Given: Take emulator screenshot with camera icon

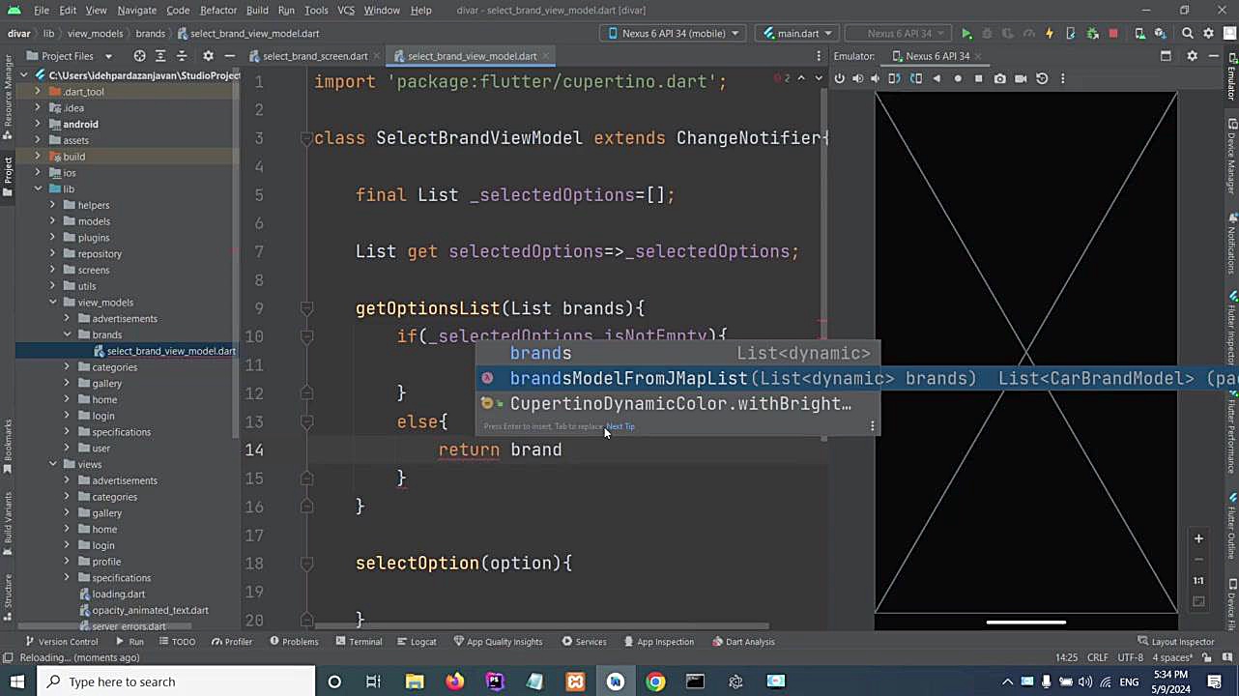Looking at the screenshot, I should coord(1000,78).
